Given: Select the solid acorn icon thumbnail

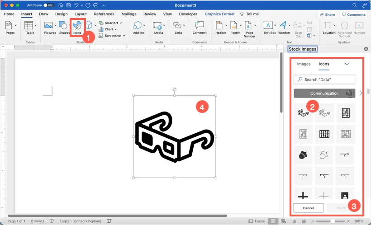Looking at the screenshot, I should [x=303, y=155].
